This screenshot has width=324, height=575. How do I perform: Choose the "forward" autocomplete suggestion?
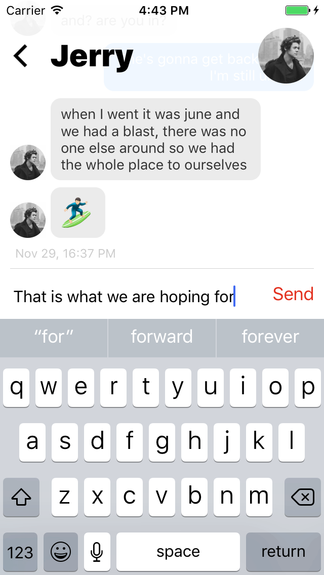coord(162,338)
